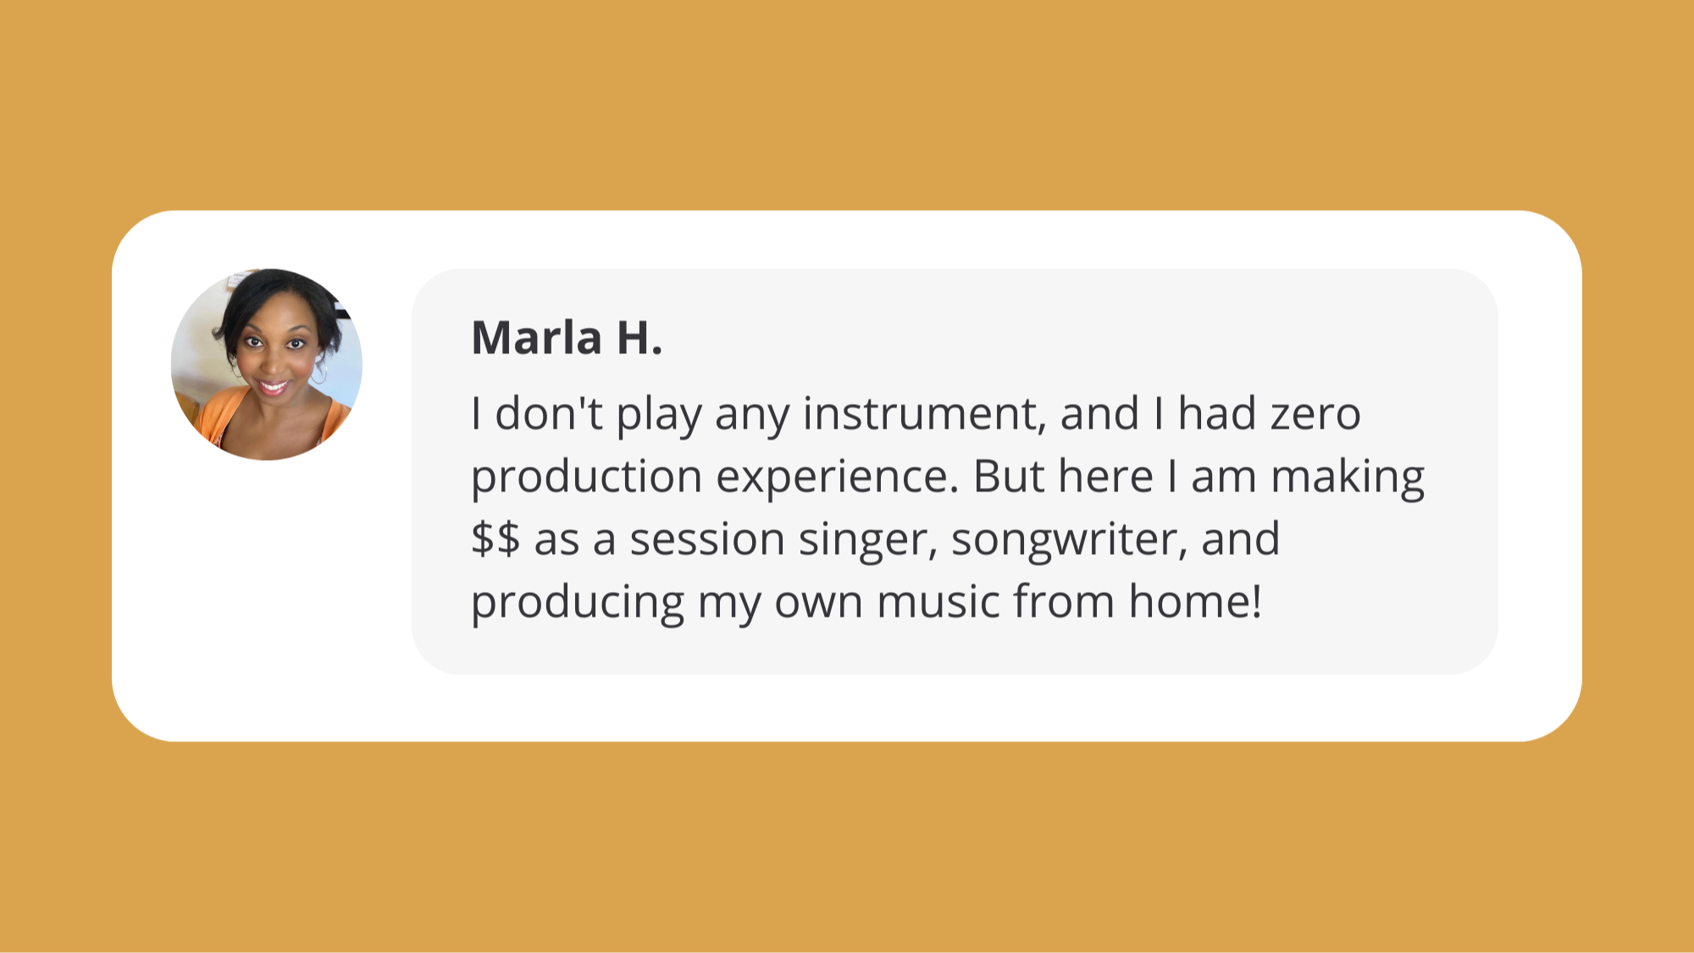Click Marla H.'s circular profile photo
This screenshot has height=953, width=1694.
pyautogui.click(x=267, y=364)
